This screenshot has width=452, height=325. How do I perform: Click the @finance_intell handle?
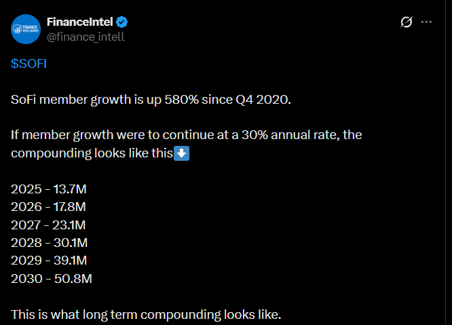(85, 36)
